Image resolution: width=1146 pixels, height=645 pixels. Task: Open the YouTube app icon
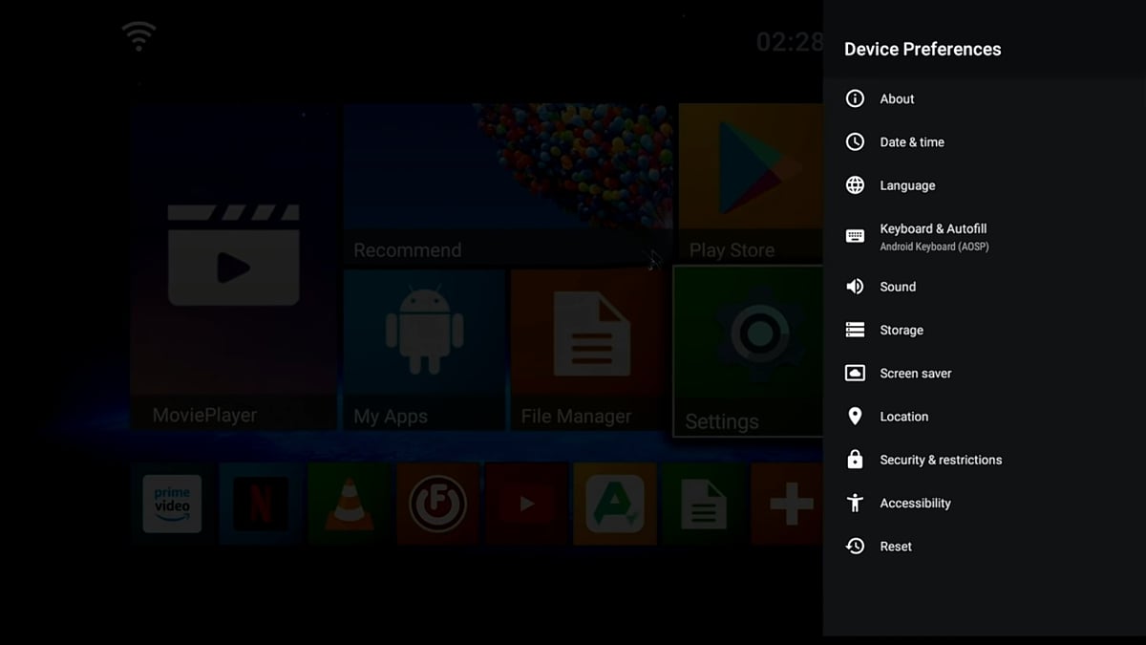[526, 503]
